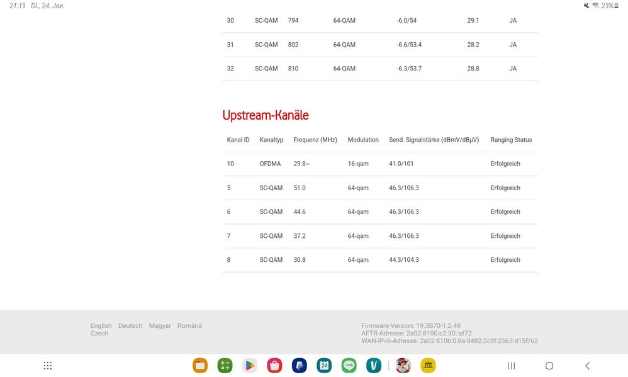Open the teal V app icon

374,366
